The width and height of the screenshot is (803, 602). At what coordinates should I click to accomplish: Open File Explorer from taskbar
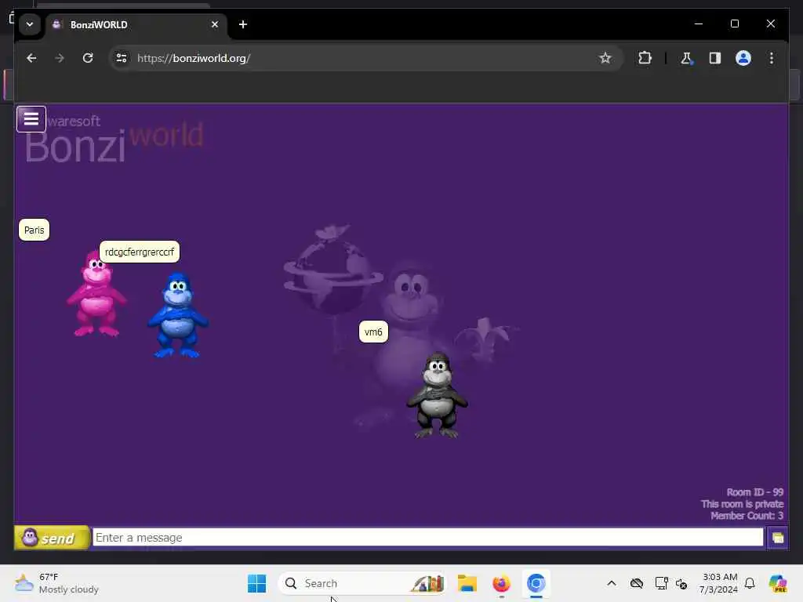(467, 583)
